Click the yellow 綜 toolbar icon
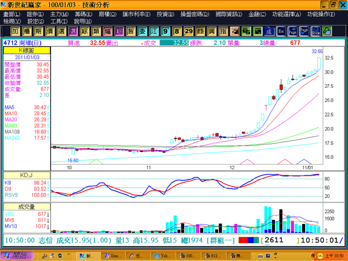This screenshot has height=261, width=348. pyautogui.click(x=85, y=31)
